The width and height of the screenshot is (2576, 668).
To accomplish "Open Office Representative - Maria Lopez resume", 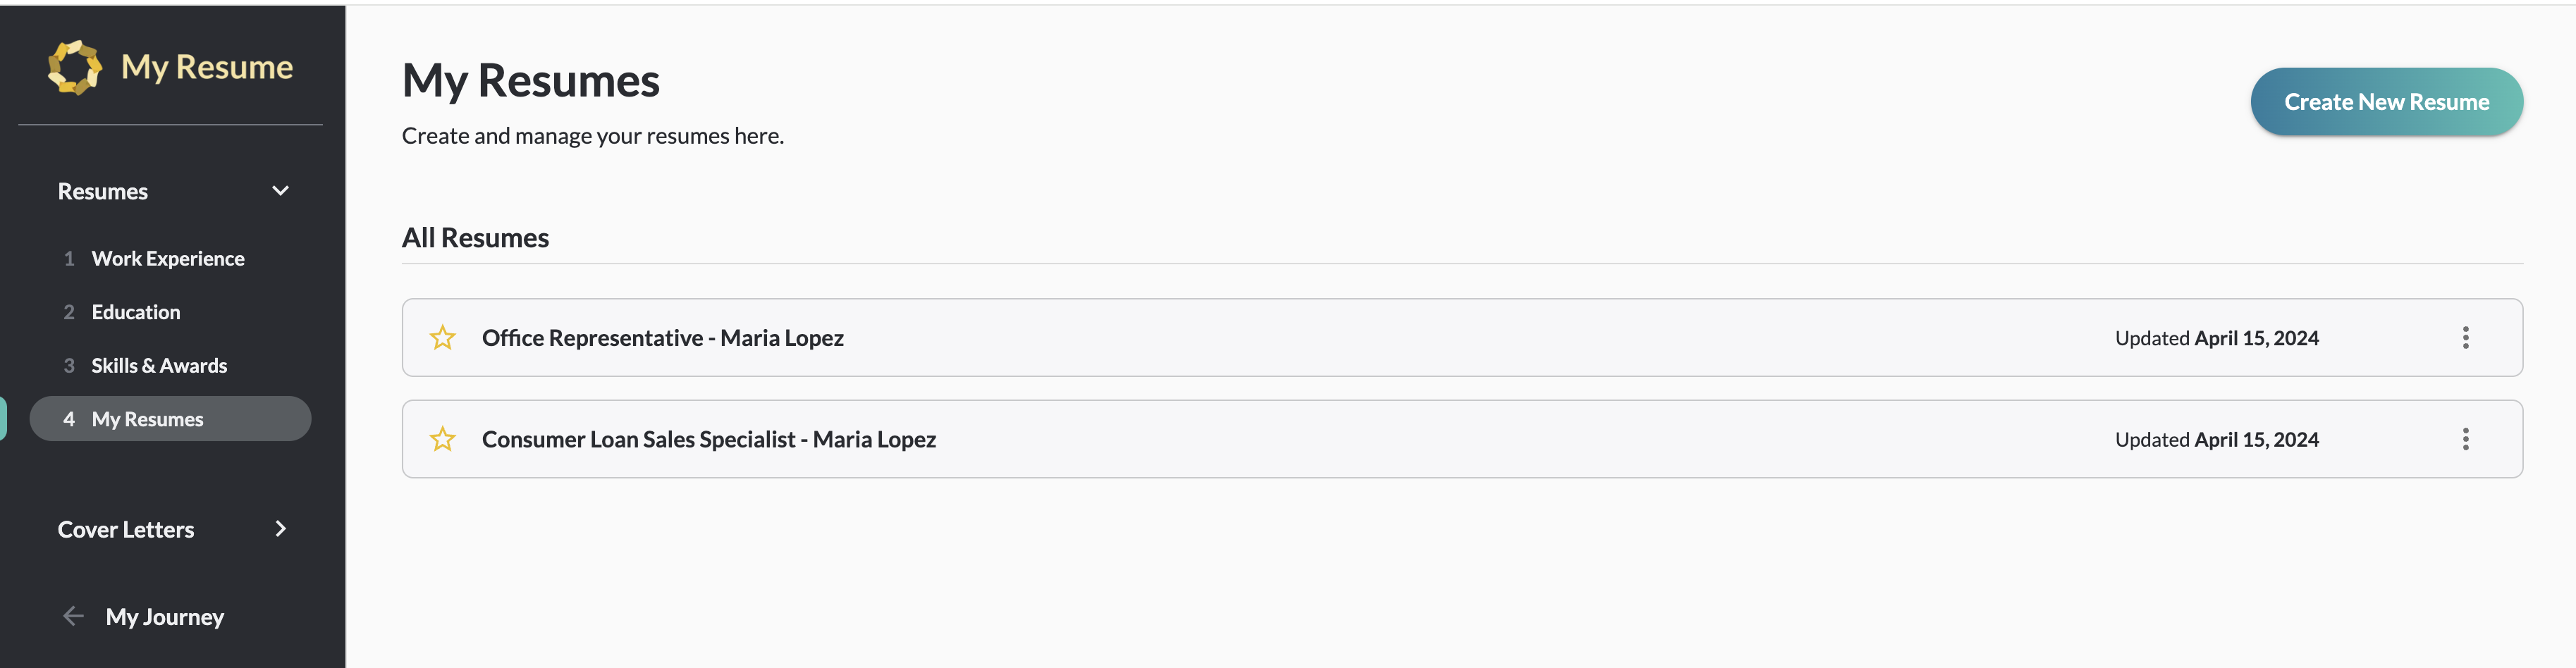I will (662, 338).
